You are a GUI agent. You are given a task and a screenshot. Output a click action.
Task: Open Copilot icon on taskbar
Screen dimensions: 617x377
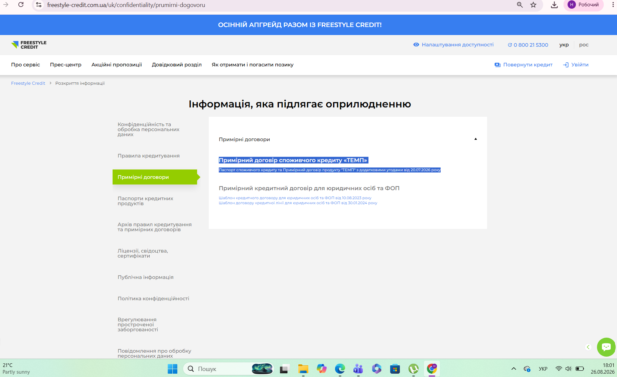point(322,369)
